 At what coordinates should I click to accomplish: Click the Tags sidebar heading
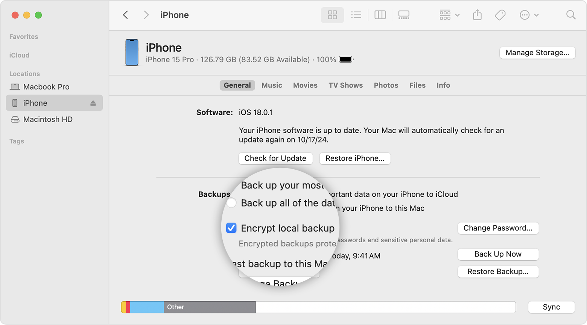[17, 141]
